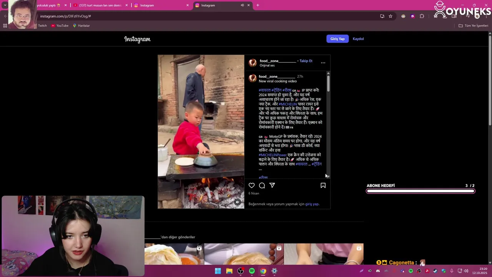Open the apps grid icon in the bookmarks bar
This screenshot has height=277, width=492.
[5, 26]
